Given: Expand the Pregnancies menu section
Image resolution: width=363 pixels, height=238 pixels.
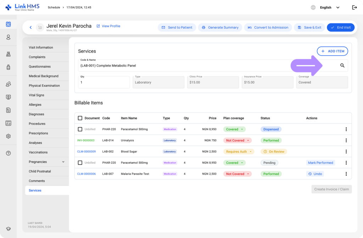Looking at the screenshot, I should click(46, 161).
